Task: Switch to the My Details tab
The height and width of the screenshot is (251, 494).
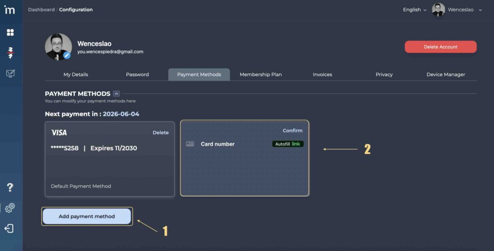Action: pos(76,75)
